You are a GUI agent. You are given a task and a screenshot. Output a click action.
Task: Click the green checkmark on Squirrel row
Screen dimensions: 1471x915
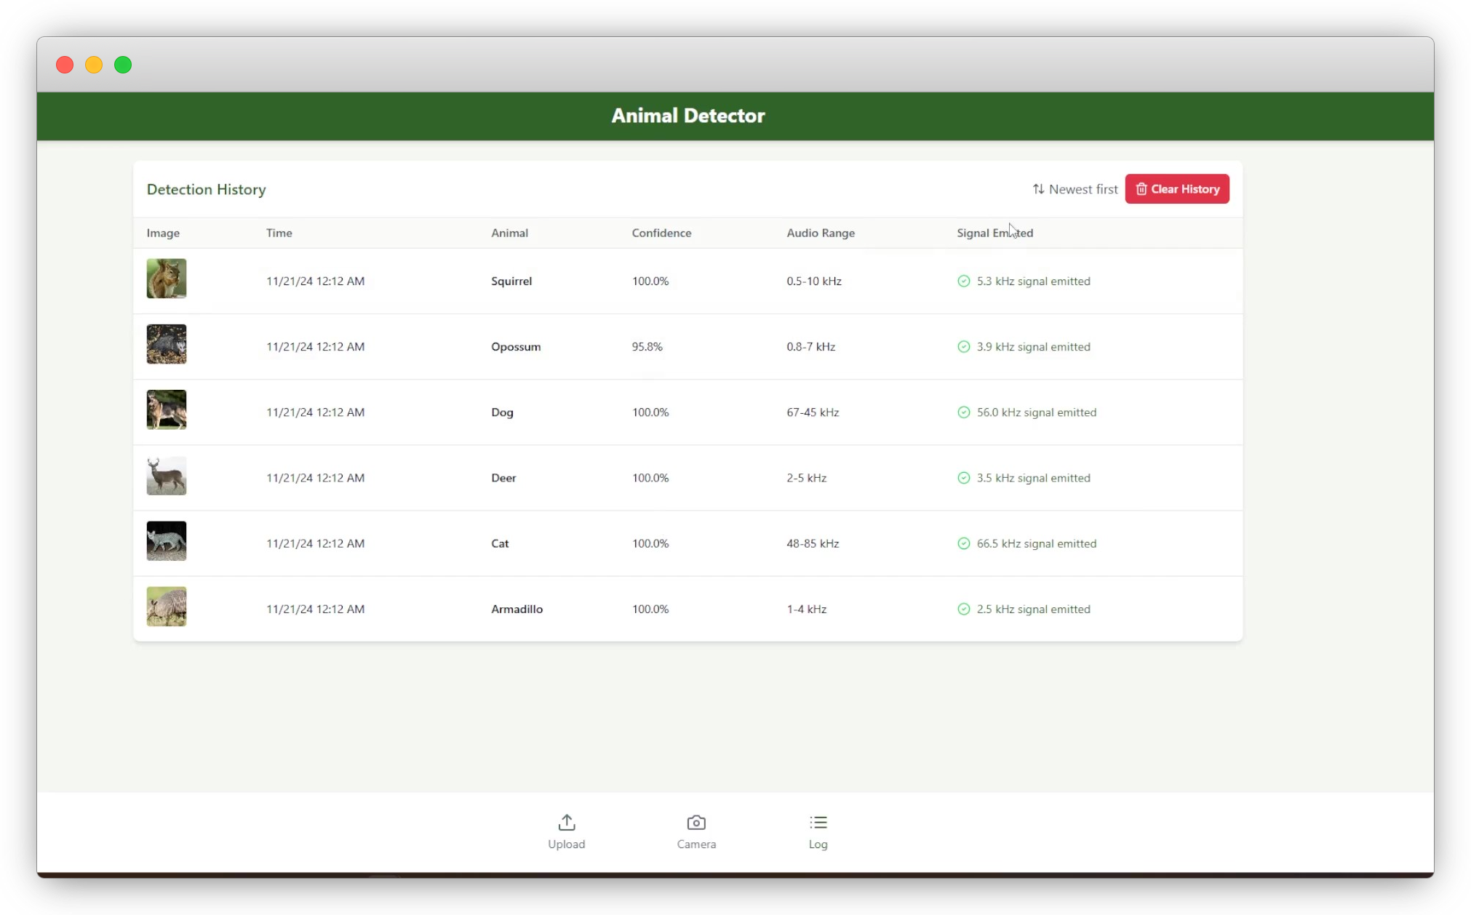click(x=963, y=281)
